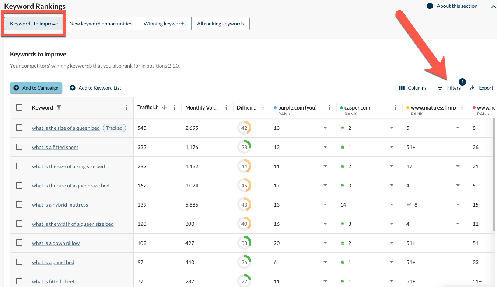The image size is (497, 287).
Task: Click the sort arrow in Traffic Lift column
Action: (164, 107)
